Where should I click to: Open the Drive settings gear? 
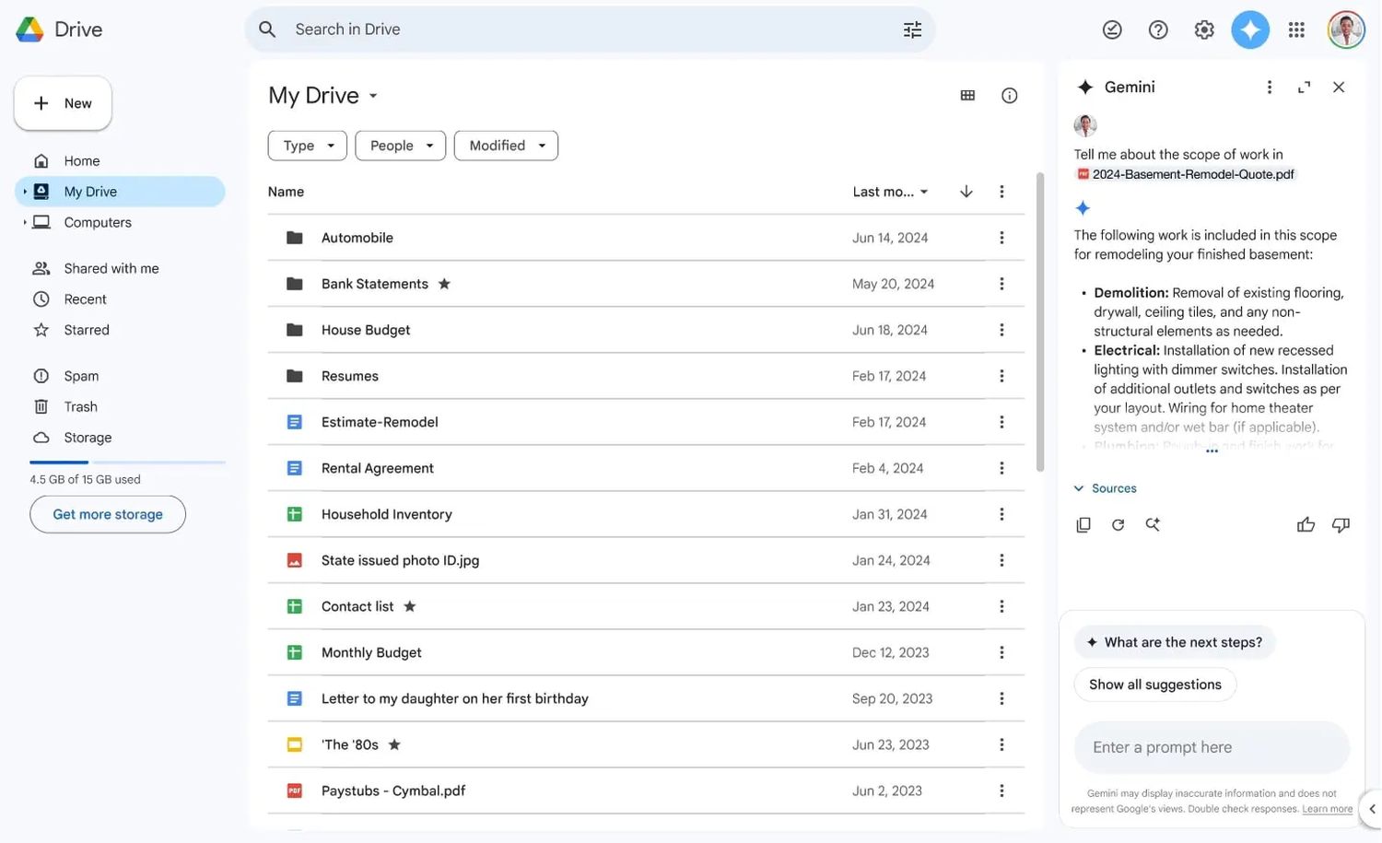(x=1204, y=29)
